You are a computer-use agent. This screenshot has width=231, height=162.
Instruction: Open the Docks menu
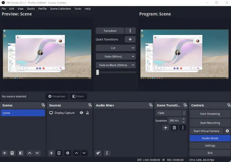click(31, 9)
